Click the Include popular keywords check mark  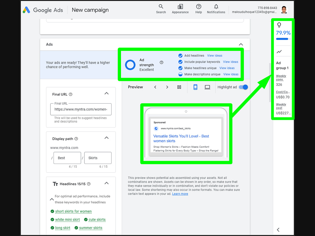[x=180, y=62]
